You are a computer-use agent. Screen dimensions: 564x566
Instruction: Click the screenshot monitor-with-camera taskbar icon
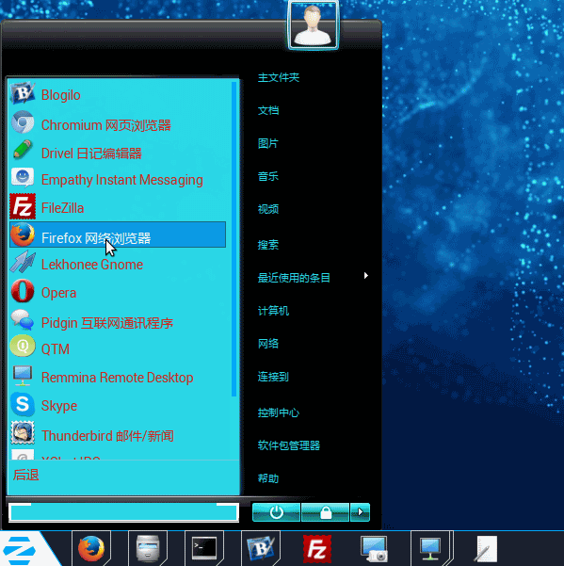pos(374,549)
